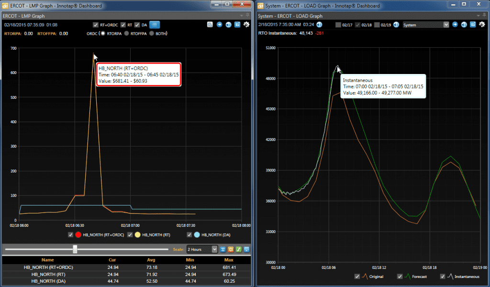Toggle the HB_NORTH (RT) legend checkbox
The image size is (490, 287).
pos(130,234)
